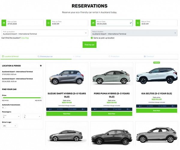Screen dimensions: 180x150
Task: Click the calendar icon on Location & Period tab
Action: tap(3, 56)
